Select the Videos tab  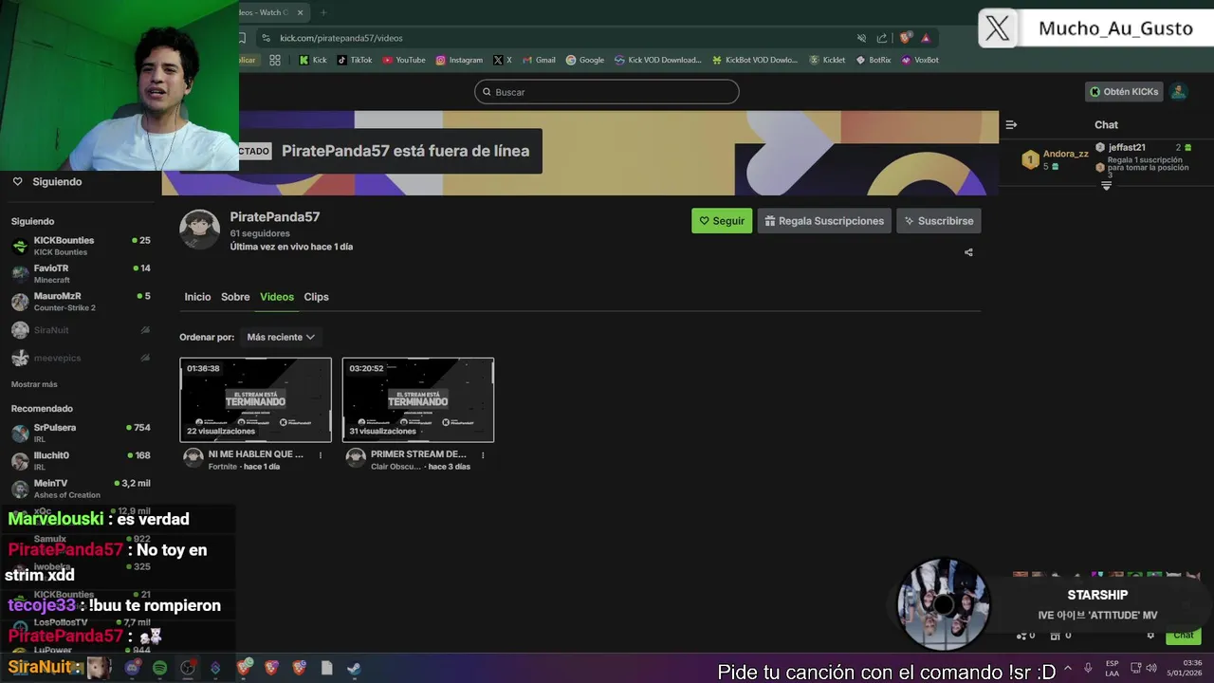pyautogui.click(x=277, y=297)
